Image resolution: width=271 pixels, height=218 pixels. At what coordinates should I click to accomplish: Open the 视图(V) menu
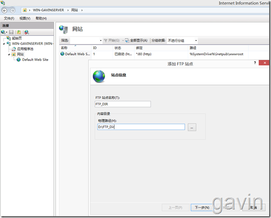coord(25,18)
